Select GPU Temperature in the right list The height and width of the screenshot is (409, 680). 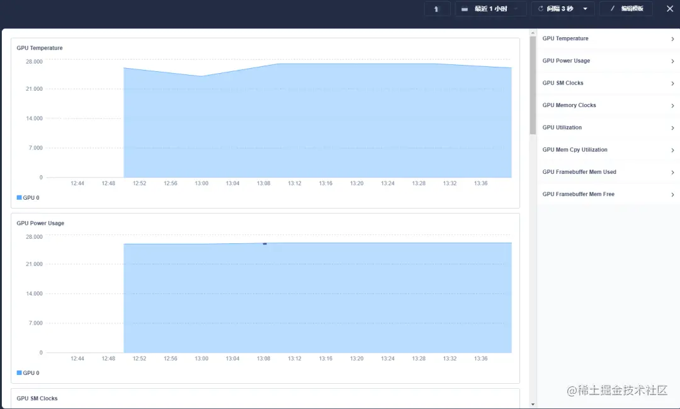point(608,38)
